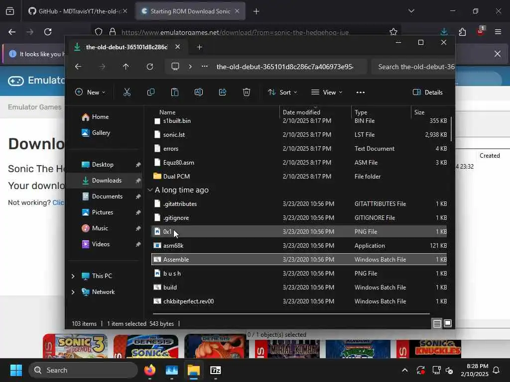
Task: Select the Starting ROM Download Sonic tab
Action: click(190, 11)
